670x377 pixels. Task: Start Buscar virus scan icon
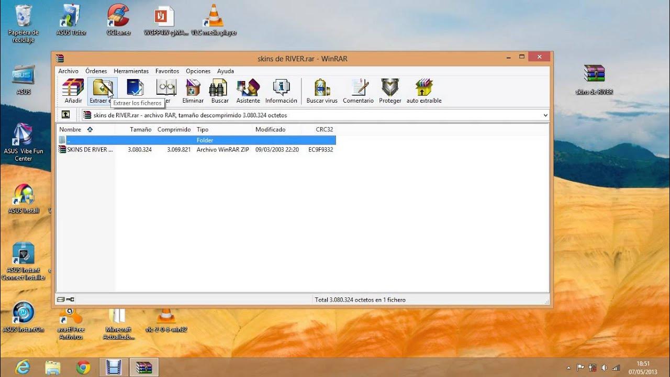pyautogui.click(x=321, y=89)
